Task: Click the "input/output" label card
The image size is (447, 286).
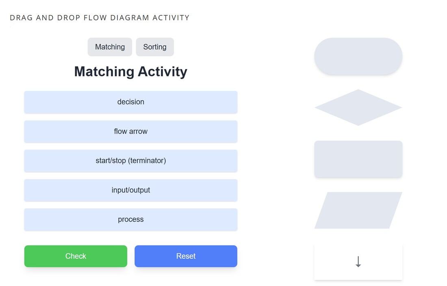Action: click(130, 190)
